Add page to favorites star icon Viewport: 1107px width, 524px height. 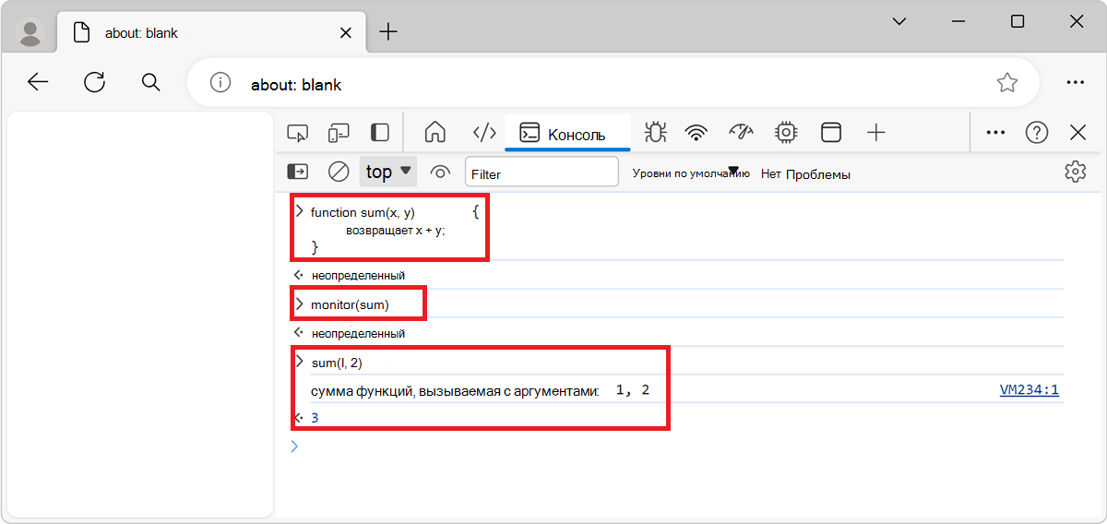[x=1006, y=83]
